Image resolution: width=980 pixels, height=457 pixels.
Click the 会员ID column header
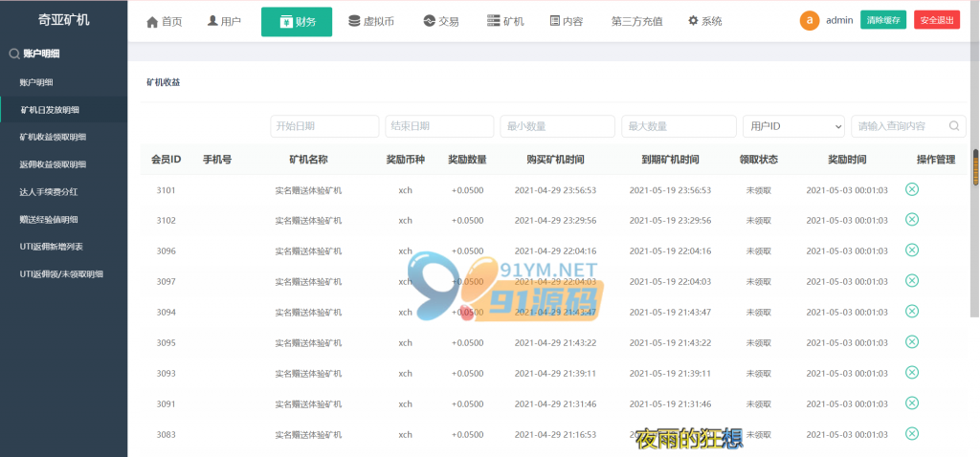[167, 160]
